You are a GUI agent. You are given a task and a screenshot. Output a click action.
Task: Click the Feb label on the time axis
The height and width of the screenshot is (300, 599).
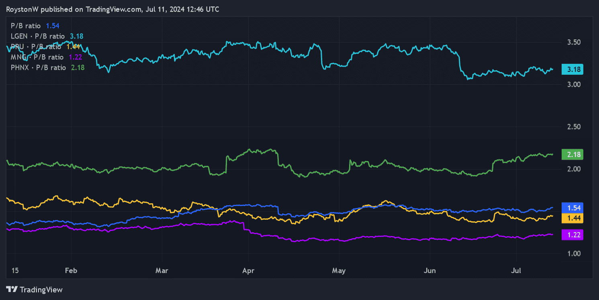coord(71,271)
